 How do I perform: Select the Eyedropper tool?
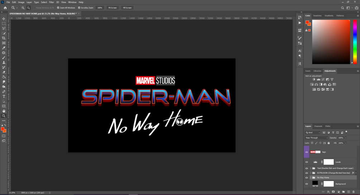coord(4,48)
